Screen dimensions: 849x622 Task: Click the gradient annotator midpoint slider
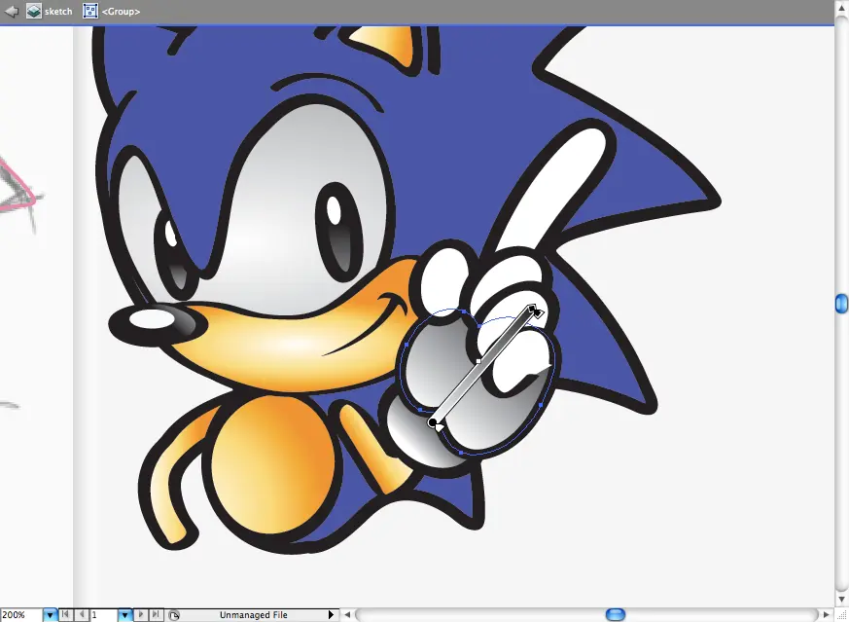pyautogui.click(x=478, y=361)
